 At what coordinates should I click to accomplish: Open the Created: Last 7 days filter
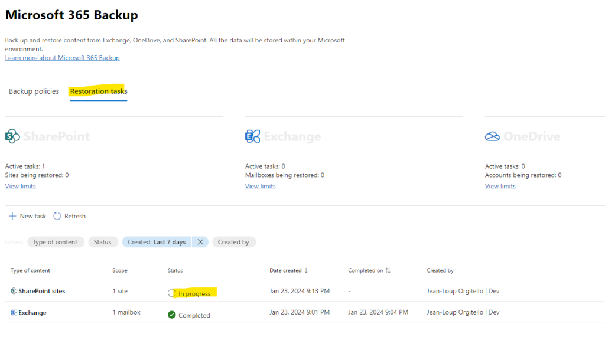(x=157, y=242)
